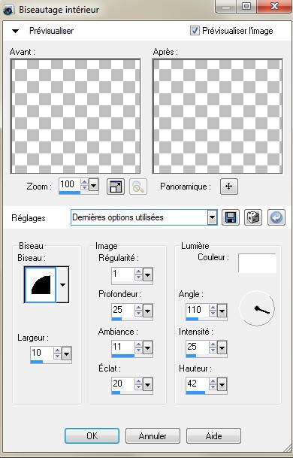Image resolution: width=293 pixels, height=458 pixels.
Task: Click the Largeur value field
Action: pyautogui.click(x=42, y=353)
